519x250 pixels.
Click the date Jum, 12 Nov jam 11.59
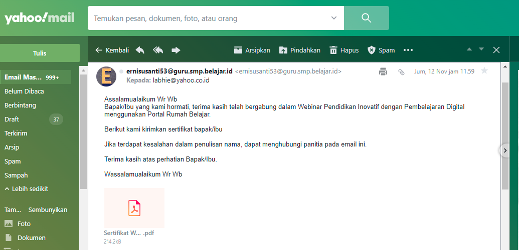pos(444,71)
